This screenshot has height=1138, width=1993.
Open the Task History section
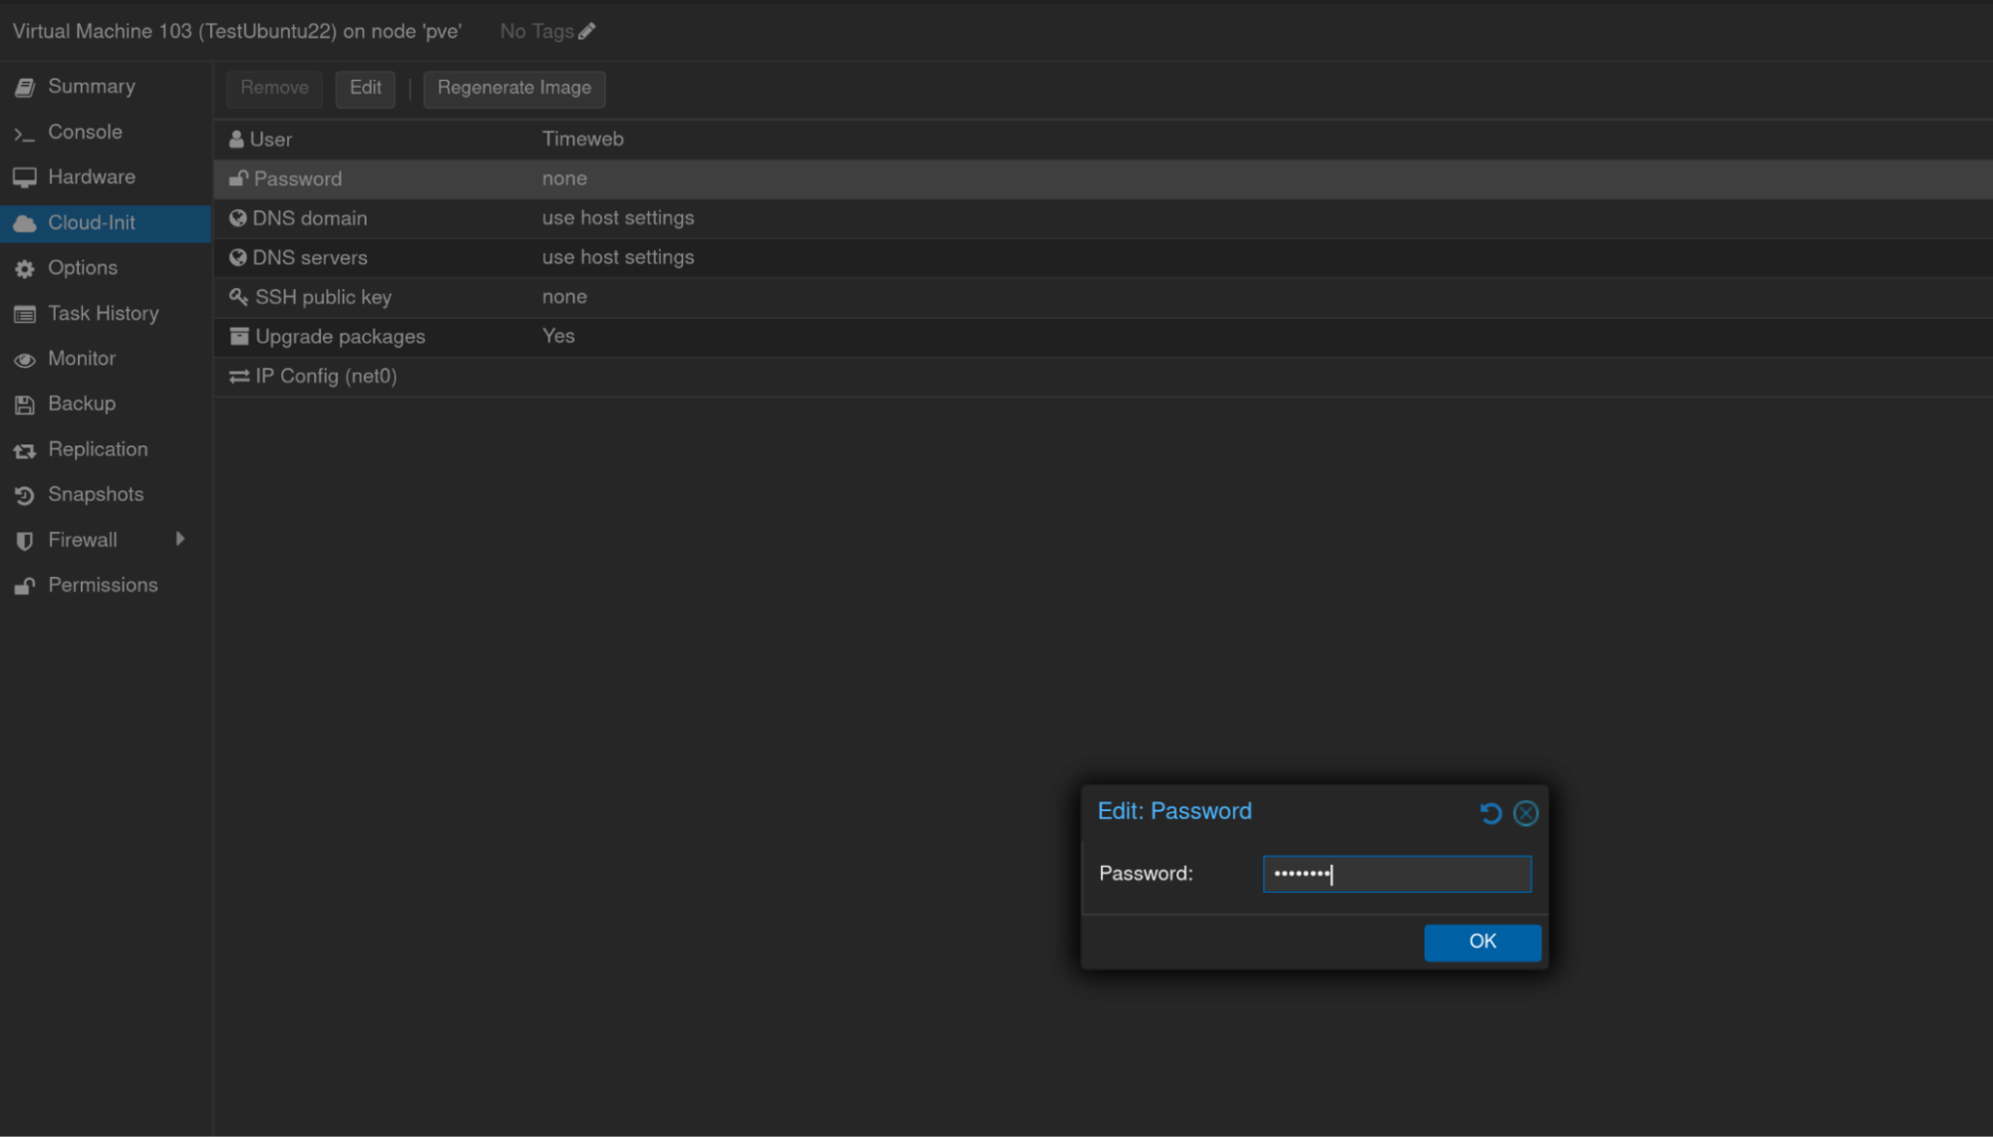[x=104, y=314]
